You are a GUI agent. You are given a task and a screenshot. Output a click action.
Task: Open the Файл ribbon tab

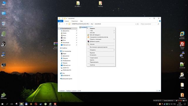(x=61, y=21)
